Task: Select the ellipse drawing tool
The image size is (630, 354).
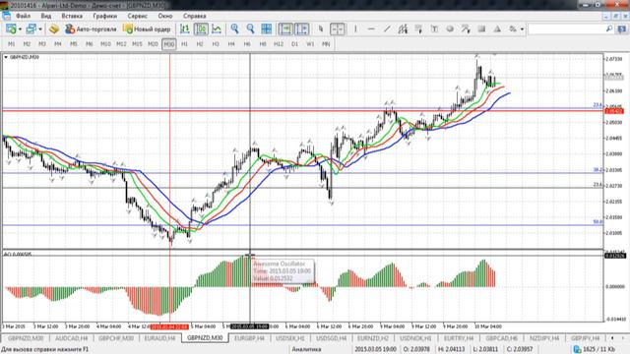Action: pyautogui.click(x=450, y=29)
